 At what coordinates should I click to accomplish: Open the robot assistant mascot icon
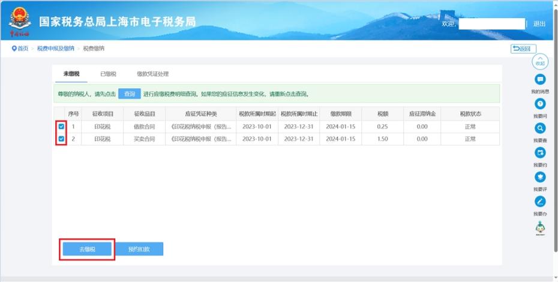pos(540,227)
